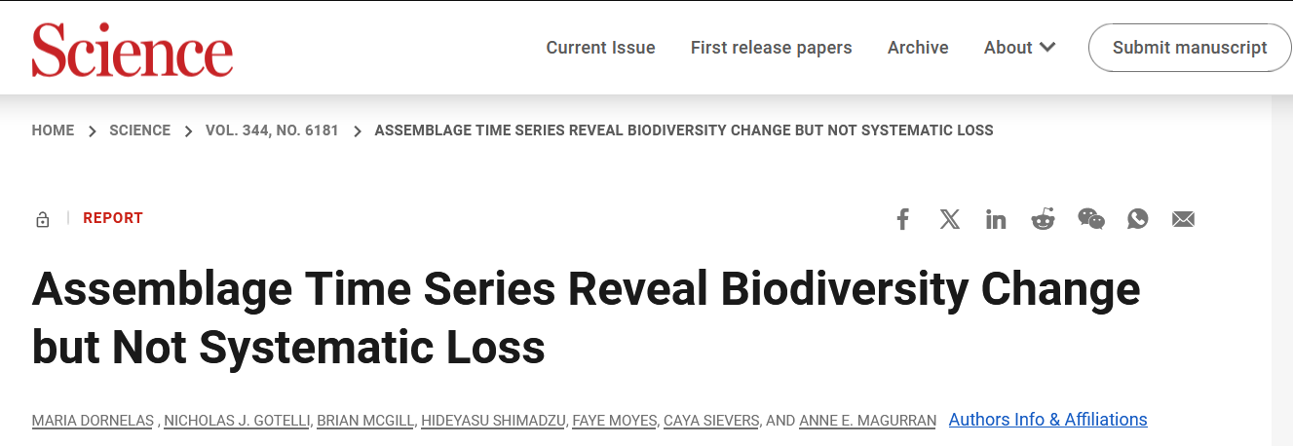Open Authors Info & Affiliations link
The height and width of the screenshot is (446, 1293).
1047,420
